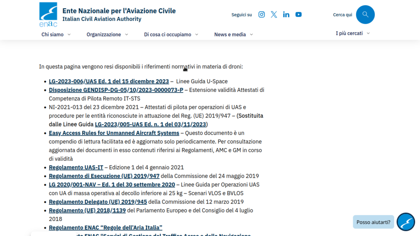
Task: Open the Regolamento UAS-IT link
Action: tap(76, 168)
